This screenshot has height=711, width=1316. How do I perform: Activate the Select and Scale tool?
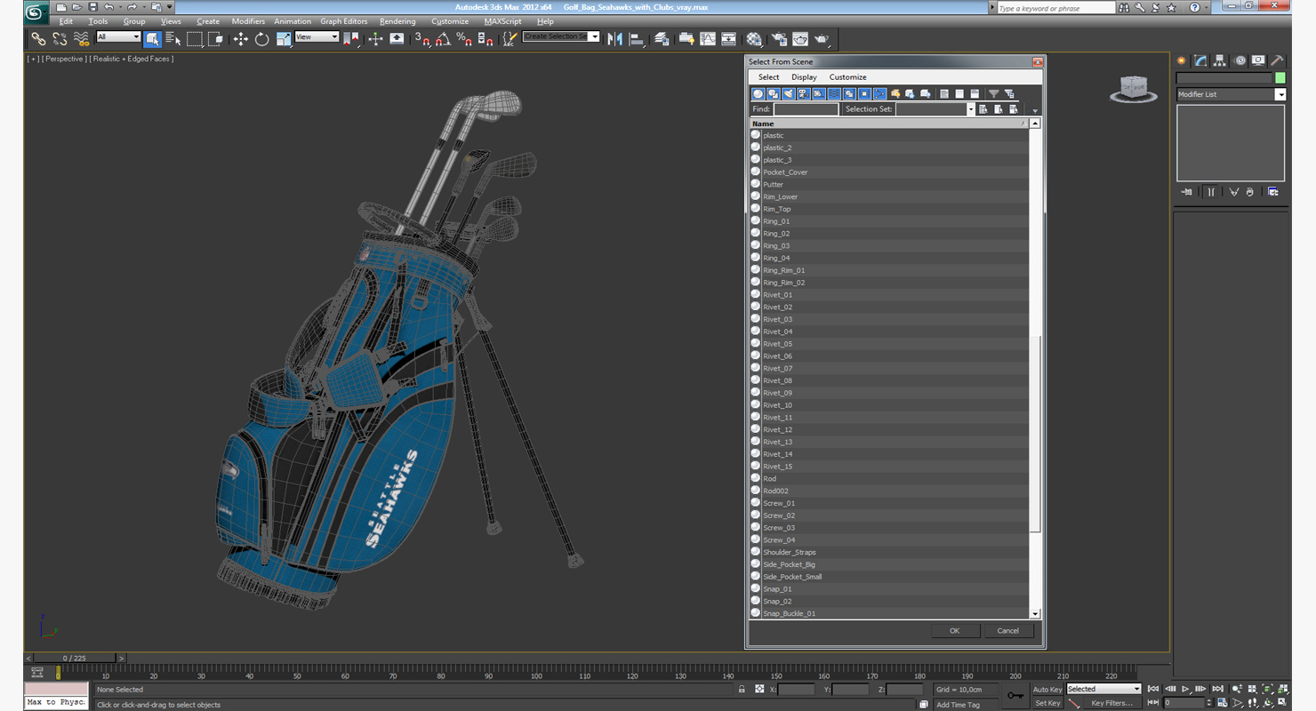pyautogui.click(x=283, y=39)
